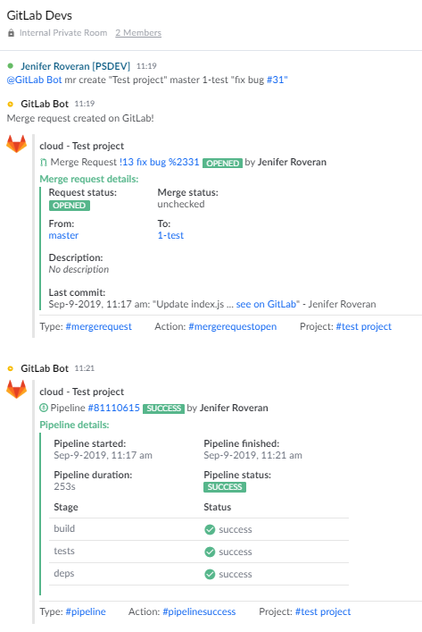Open merge request !13 fix bug link
This screenshot has height=632, width=422.
160,162
